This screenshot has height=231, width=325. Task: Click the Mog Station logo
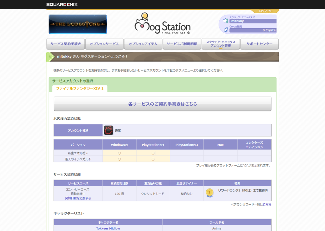pos(162,23)
